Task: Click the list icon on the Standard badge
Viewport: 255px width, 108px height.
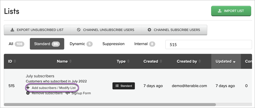Action: 117,86
